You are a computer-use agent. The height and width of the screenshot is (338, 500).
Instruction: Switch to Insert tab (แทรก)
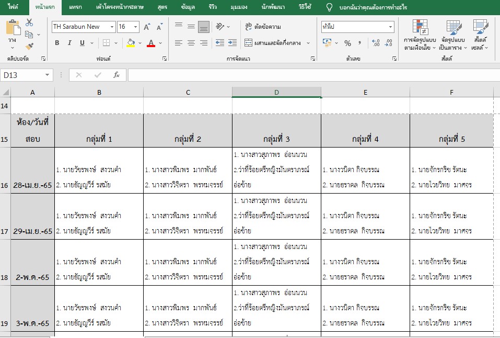click(x=75, y=7)
